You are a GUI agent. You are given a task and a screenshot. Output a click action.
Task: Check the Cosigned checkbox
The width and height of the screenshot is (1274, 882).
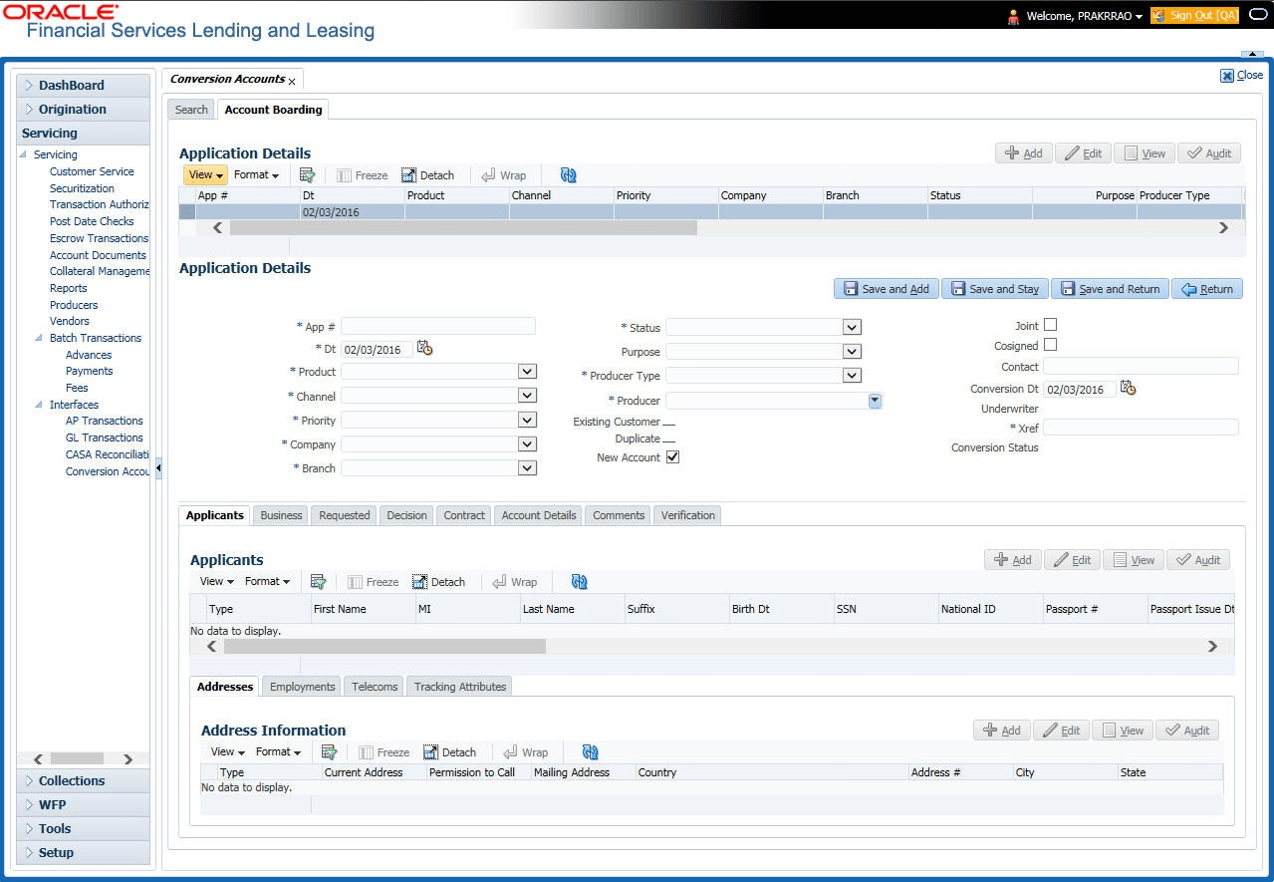tap(1050, 345)
